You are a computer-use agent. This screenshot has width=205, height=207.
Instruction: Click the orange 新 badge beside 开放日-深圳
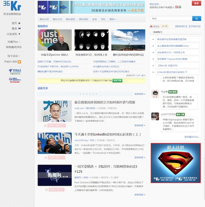pos(19,62)
